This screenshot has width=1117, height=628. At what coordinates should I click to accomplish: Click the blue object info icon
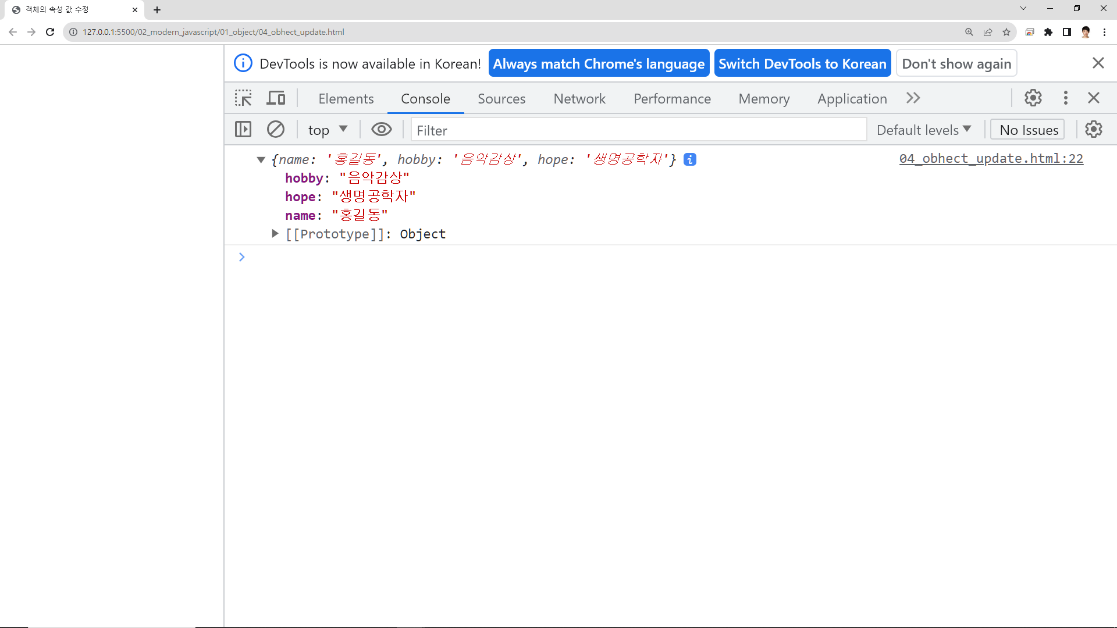(690, 159)
